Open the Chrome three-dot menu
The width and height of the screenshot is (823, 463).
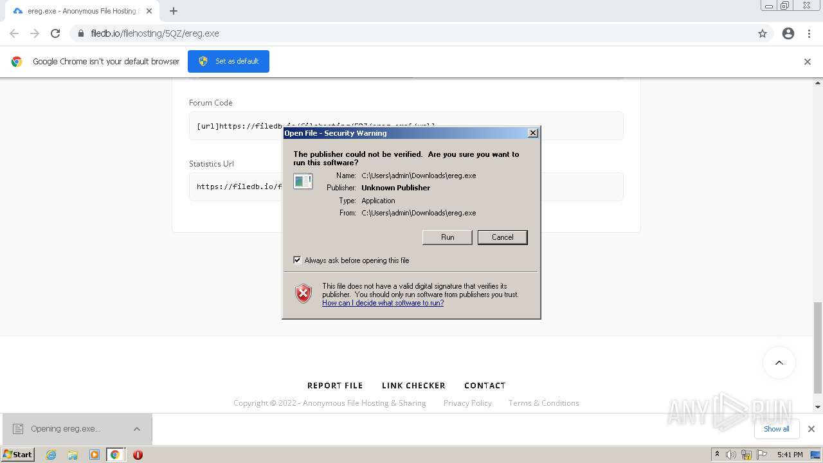[809, 33]
